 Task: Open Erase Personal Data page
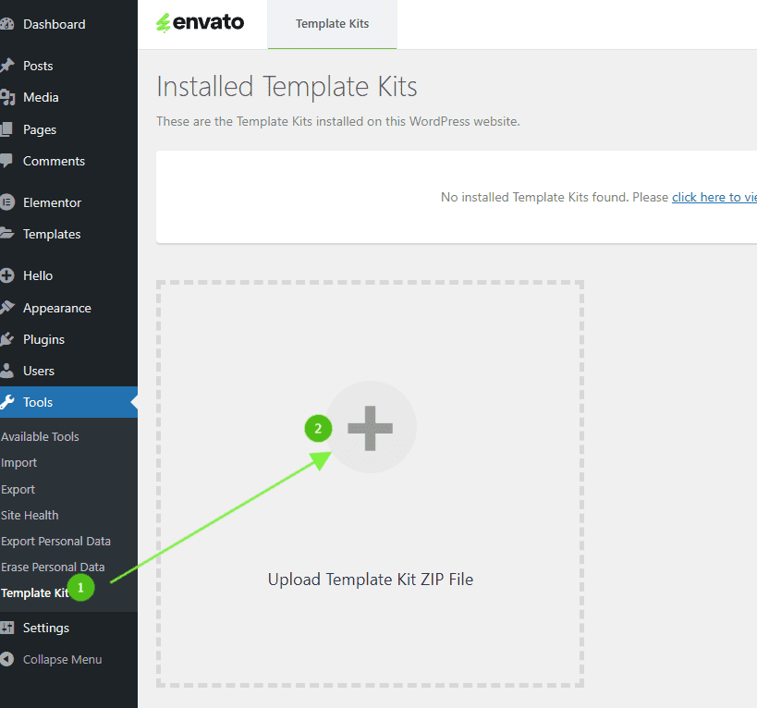point(53,567)
